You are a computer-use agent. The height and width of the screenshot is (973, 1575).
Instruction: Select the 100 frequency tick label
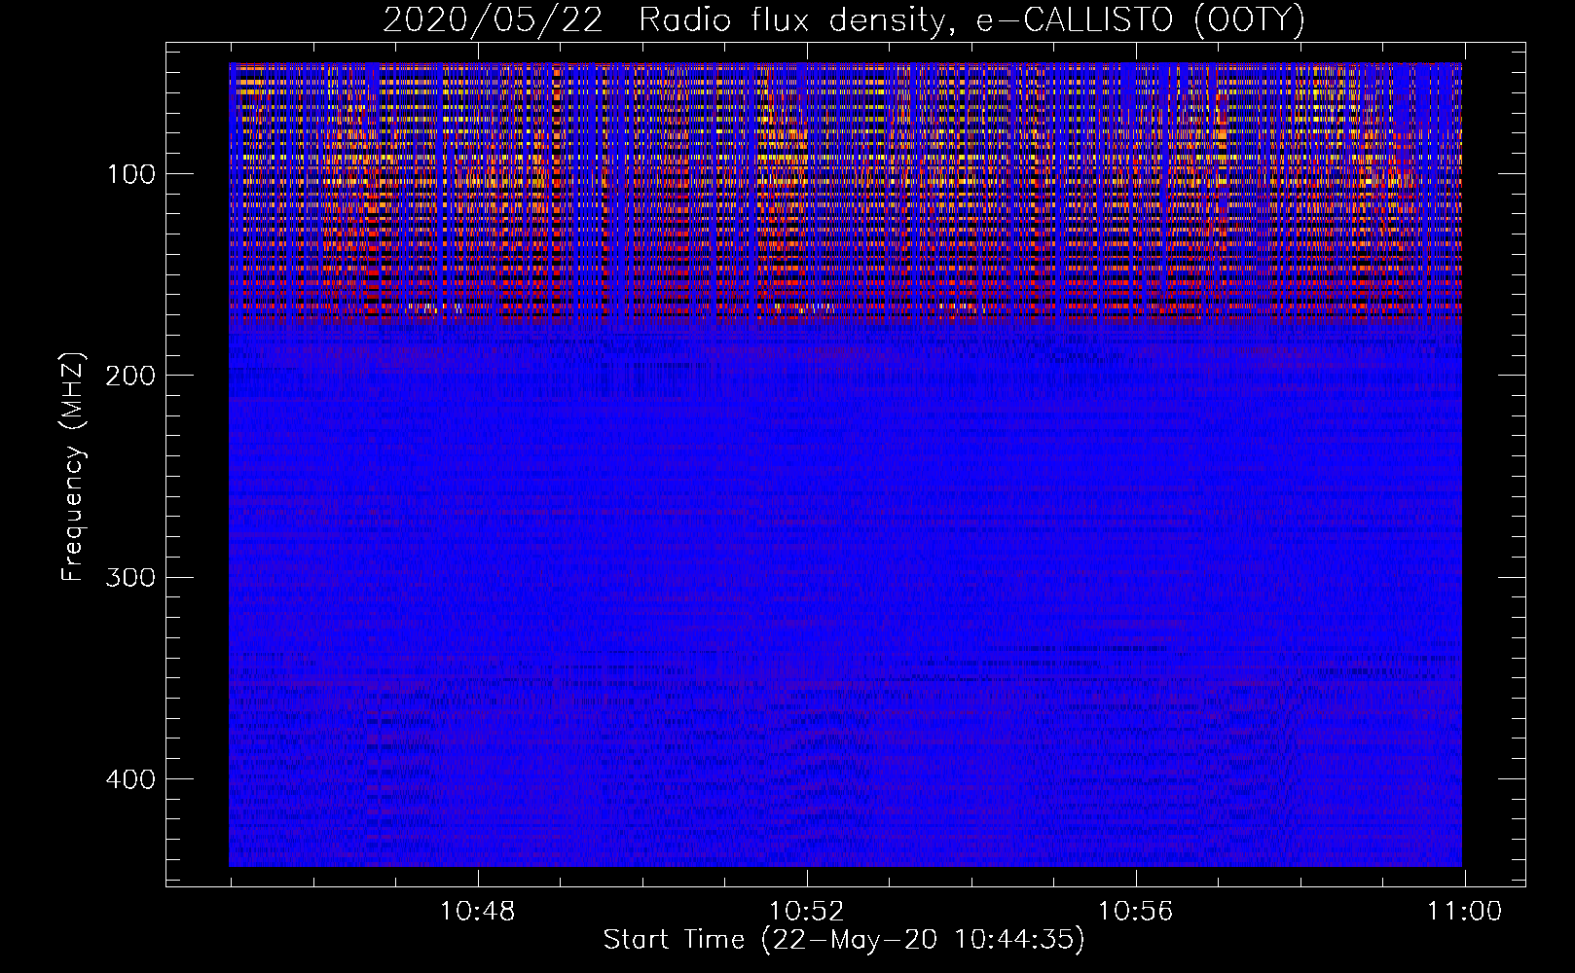click(131, 174)
